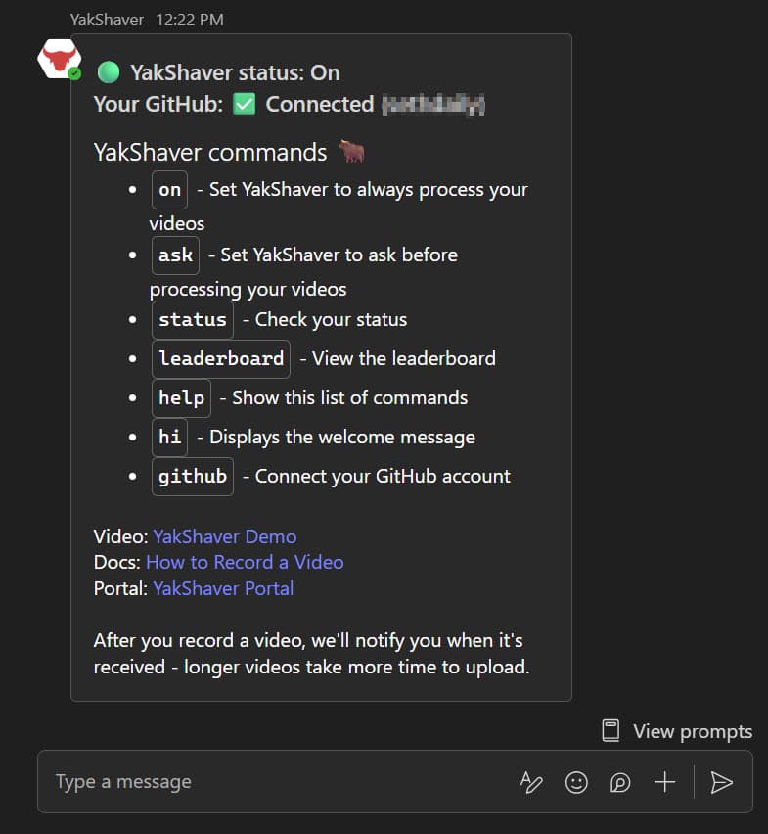The height and width of the screenshot is (834, 768).
Task: Open the YakShaver Portal link
Action: [222, 588]
